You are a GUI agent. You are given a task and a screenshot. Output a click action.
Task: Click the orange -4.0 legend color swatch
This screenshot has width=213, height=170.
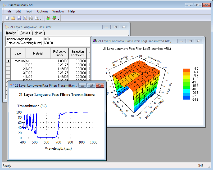pyautogui.click(x=187, y=70)
